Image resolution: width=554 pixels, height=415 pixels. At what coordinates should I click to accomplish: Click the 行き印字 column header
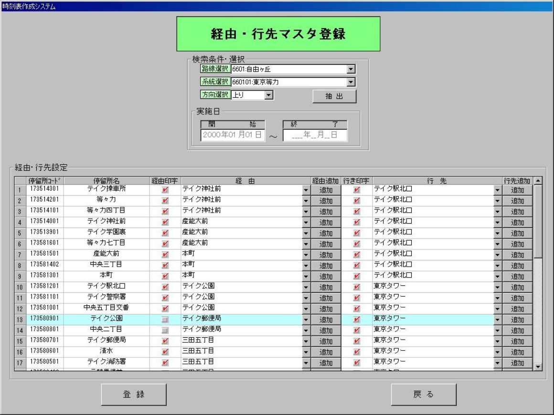[356, 181]
